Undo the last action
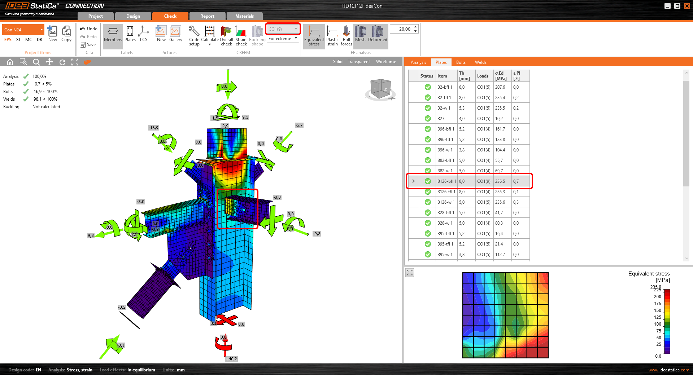This screenshot has width=693, height=375. pos(88,29)
